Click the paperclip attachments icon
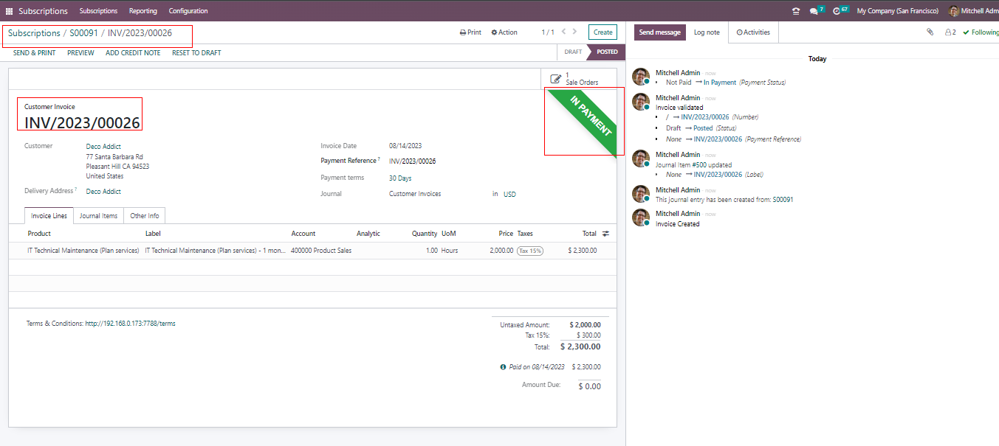 [x=930, y=32]
